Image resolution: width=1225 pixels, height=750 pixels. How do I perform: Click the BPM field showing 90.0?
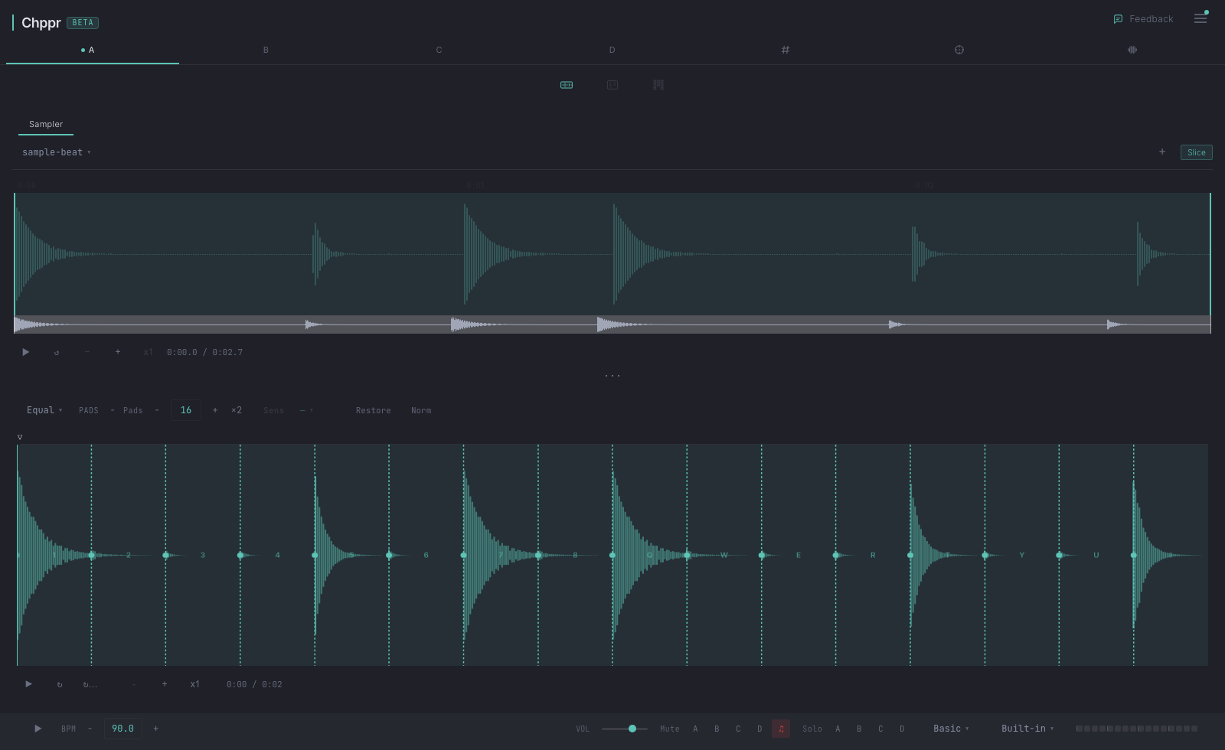click(122, 729)
